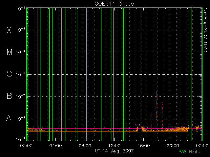The height and width of the screenshot is (157, 210).
Task: Click the GOES11 3 sec plot title
Action: (114, 4)
